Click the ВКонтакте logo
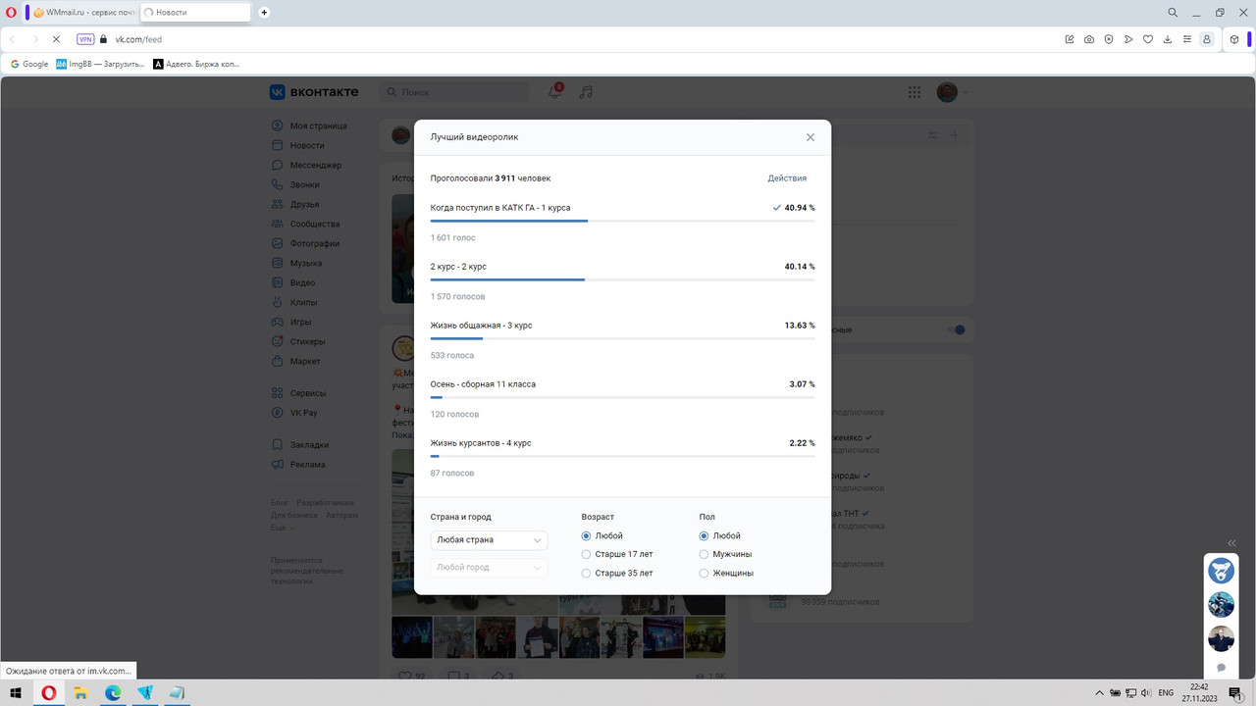Image resolution: width=1256 pixels, height=706 pixels. (314, 92)
